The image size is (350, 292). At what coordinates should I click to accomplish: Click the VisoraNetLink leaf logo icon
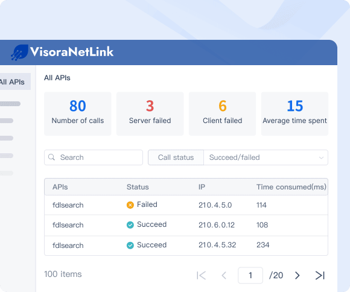pos(19,52)
